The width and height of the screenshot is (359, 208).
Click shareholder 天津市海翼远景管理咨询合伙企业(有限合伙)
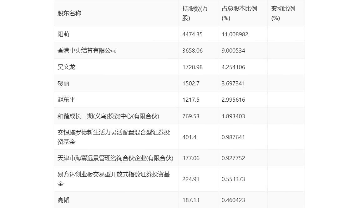point(115,158)
